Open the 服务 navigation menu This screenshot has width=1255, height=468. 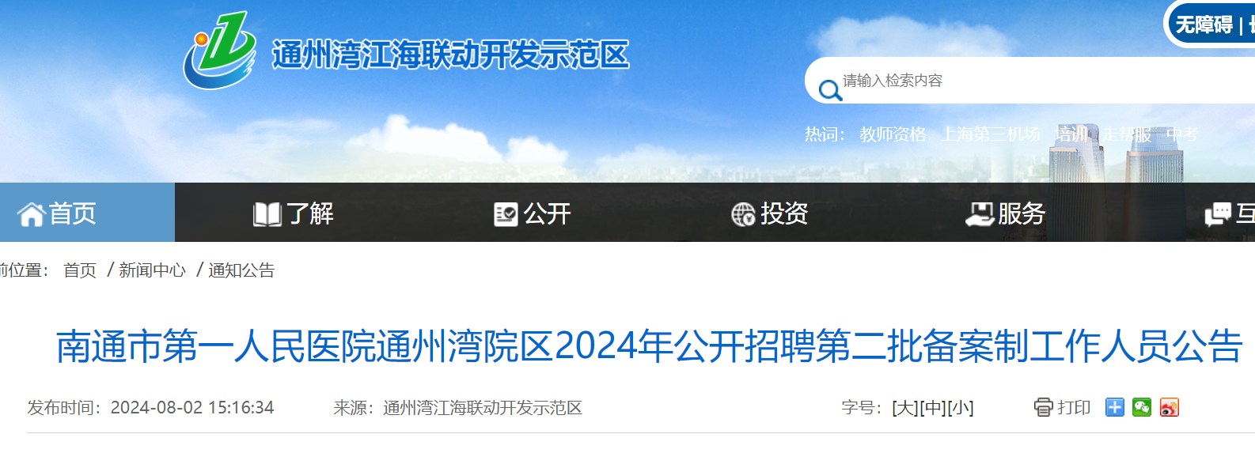[x=1006, y=213]
